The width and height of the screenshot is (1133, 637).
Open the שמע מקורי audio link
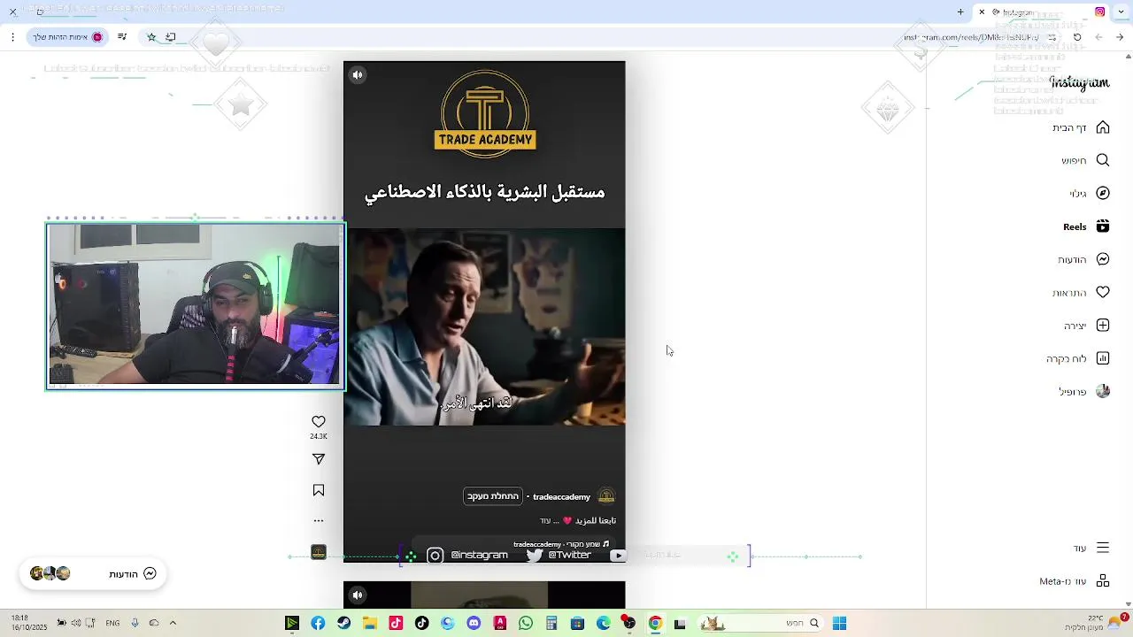tap(561, 544)
